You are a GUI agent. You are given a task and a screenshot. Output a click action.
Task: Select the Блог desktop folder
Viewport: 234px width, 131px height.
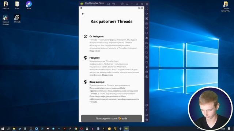tap(17, 5)
